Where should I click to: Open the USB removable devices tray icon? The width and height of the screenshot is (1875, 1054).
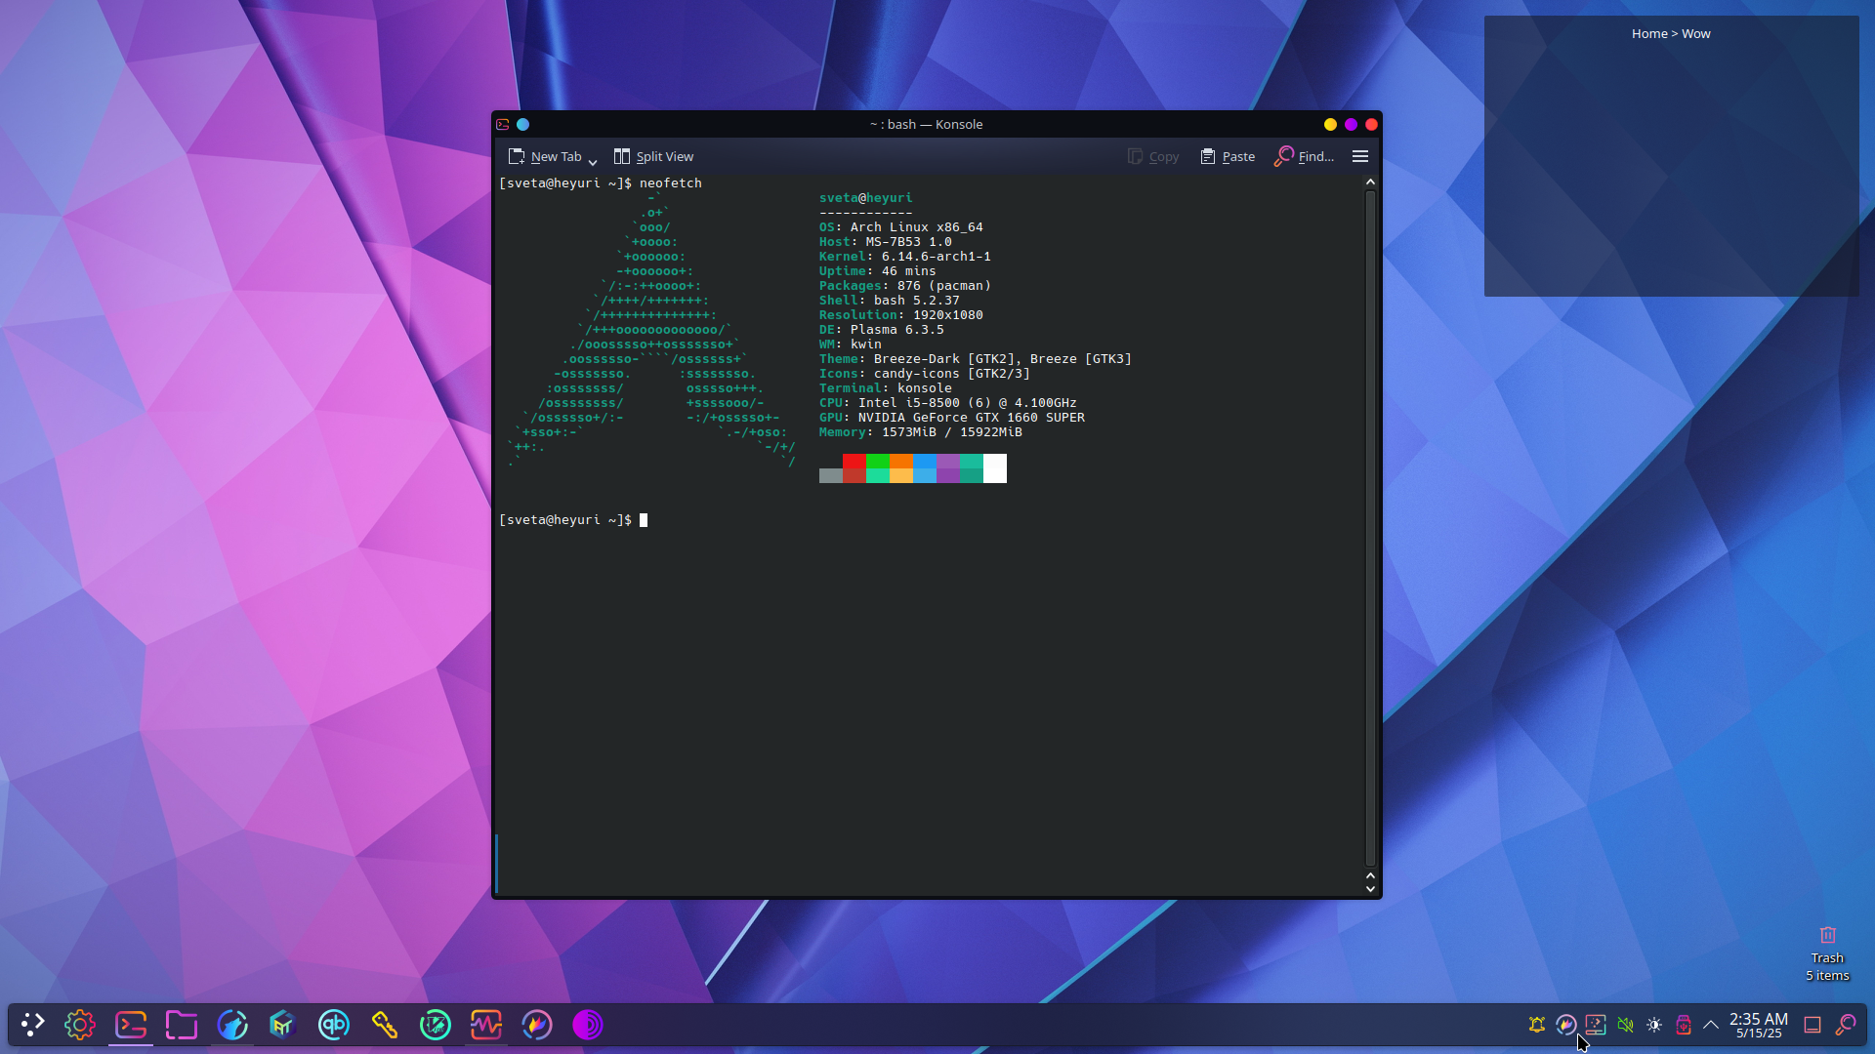pyautogui.click(x=1684, y=1025)
